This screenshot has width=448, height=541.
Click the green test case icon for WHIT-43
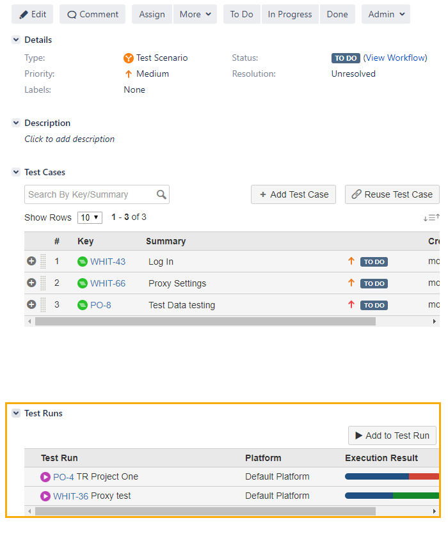[83, 262]
